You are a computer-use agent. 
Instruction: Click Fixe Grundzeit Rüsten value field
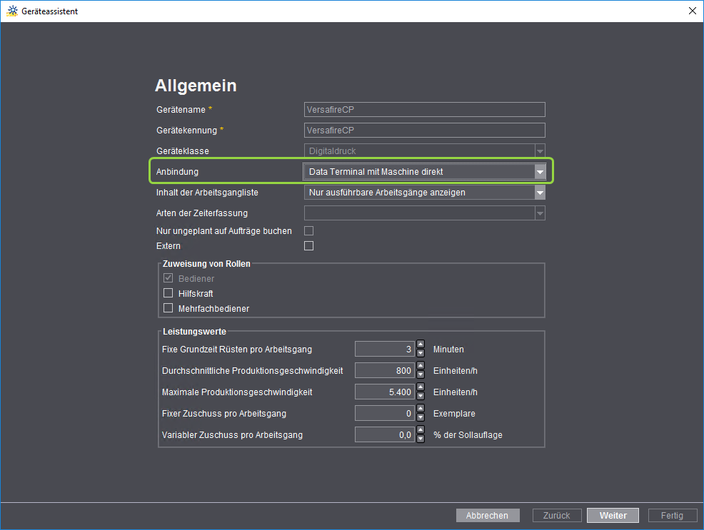coord(384,349)
